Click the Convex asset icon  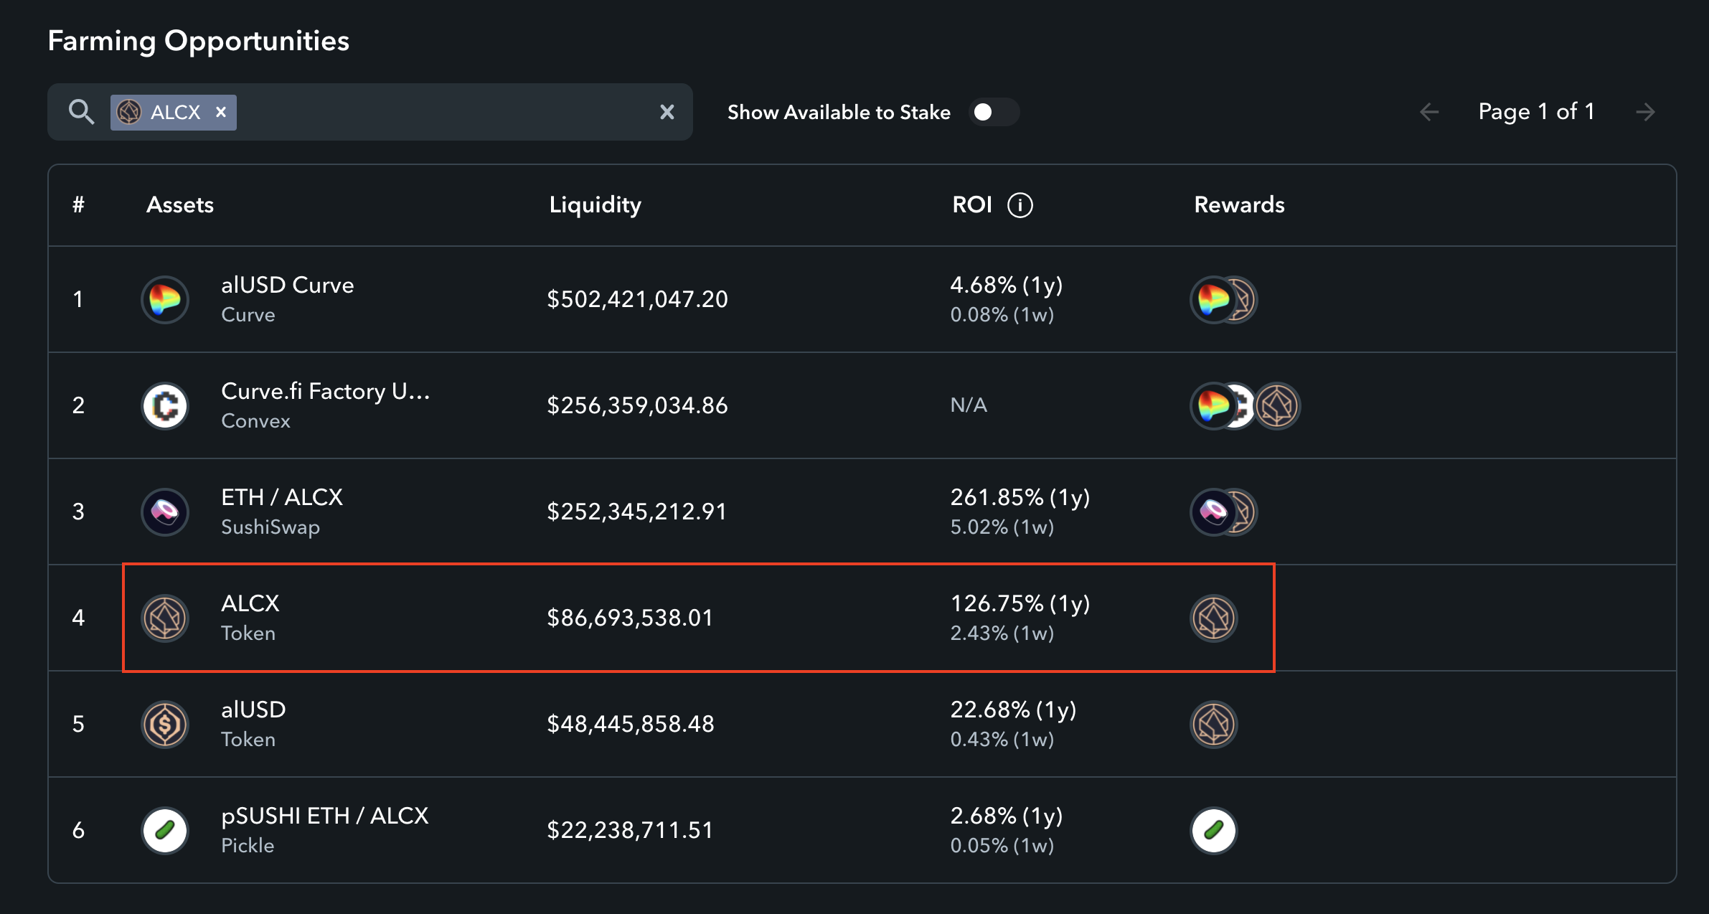pyautogui.click(x=165, y=405)
